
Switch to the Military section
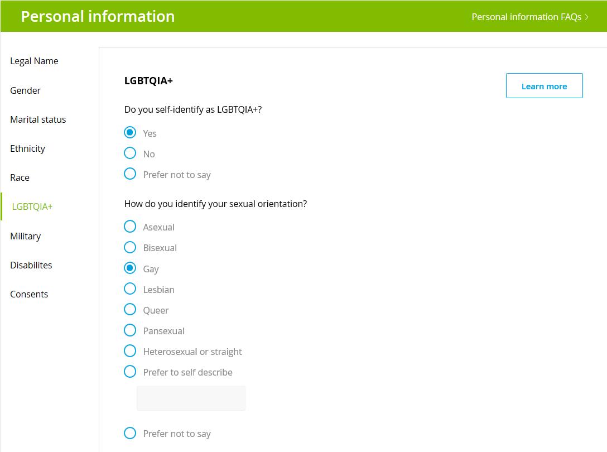26,236
